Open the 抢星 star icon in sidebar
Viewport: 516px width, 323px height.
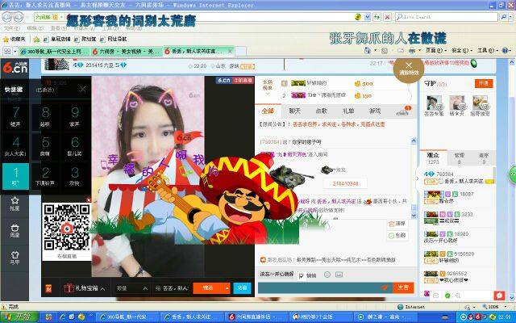(x=15, y=203)
